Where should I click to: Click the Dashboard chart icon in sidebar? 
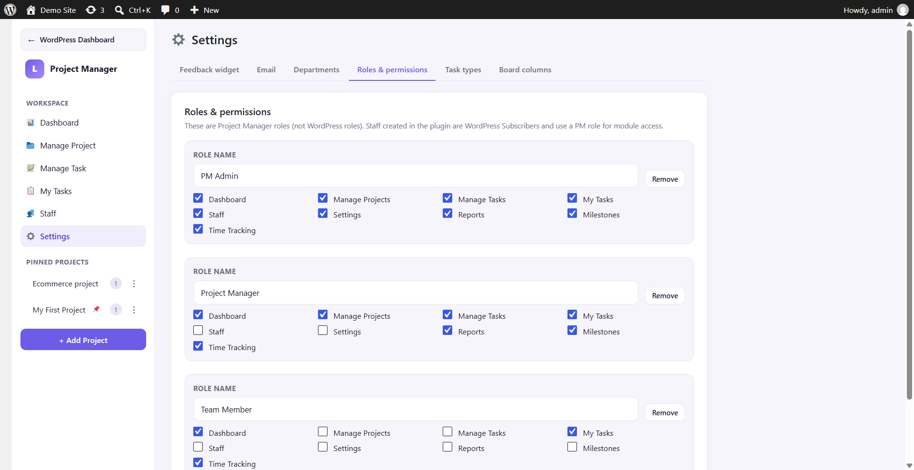(x=30, y=123)
